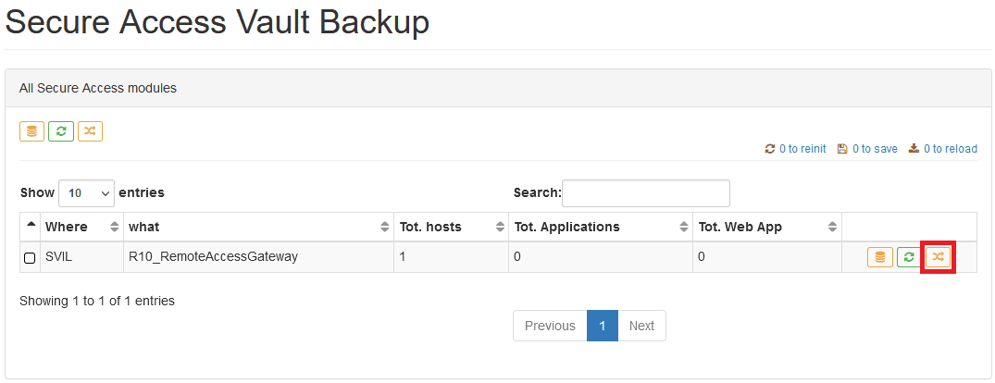Sort by the Tot. Applications column
Viewport: 995px width, 383px height.
pos(601,227)
